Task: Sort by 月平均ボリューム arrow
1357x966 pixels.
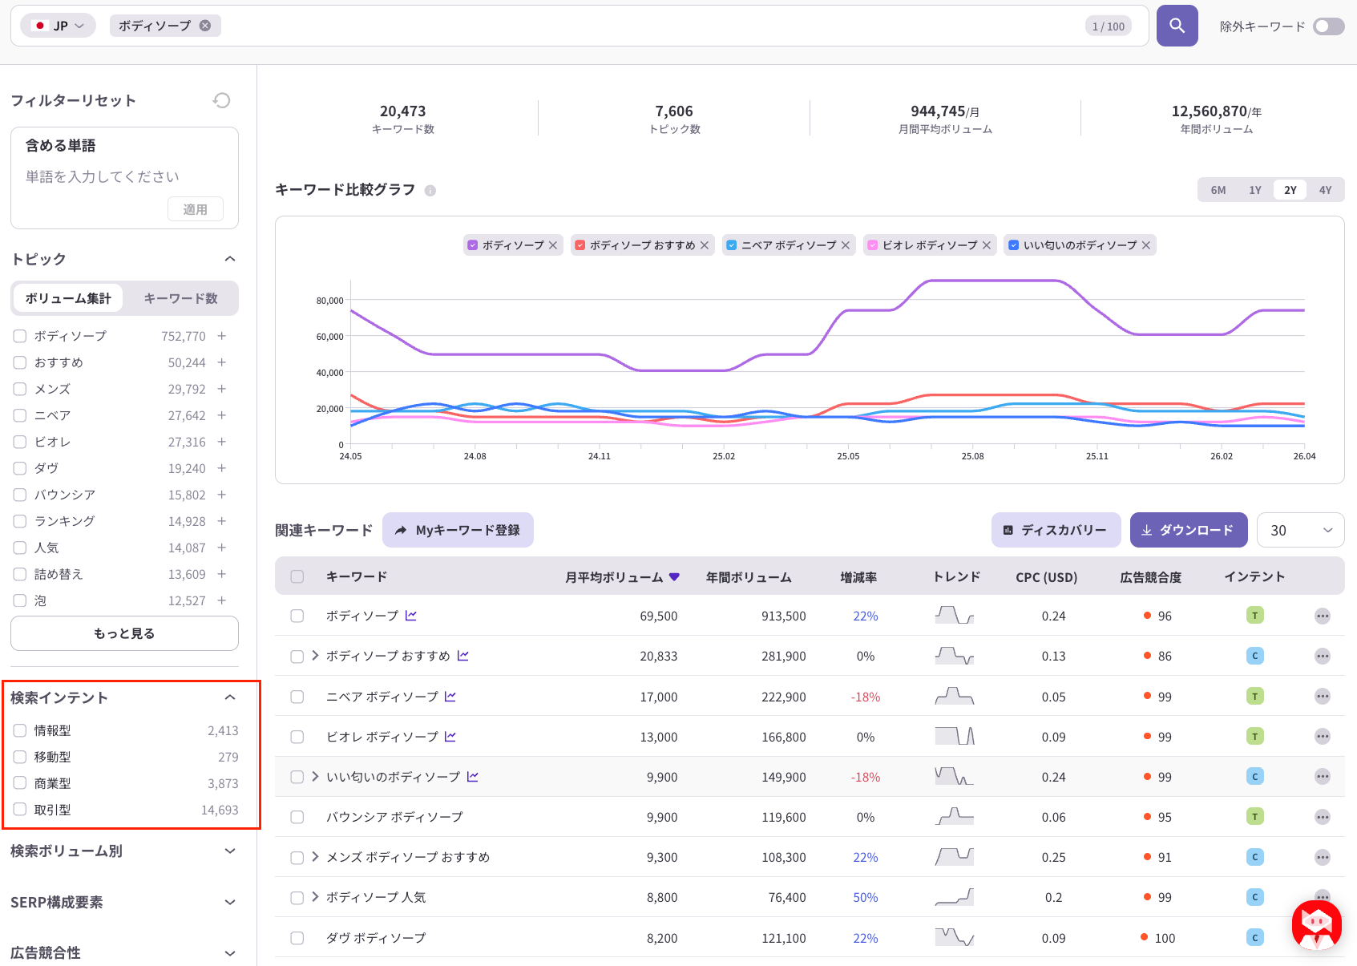Action: [674, 576]
